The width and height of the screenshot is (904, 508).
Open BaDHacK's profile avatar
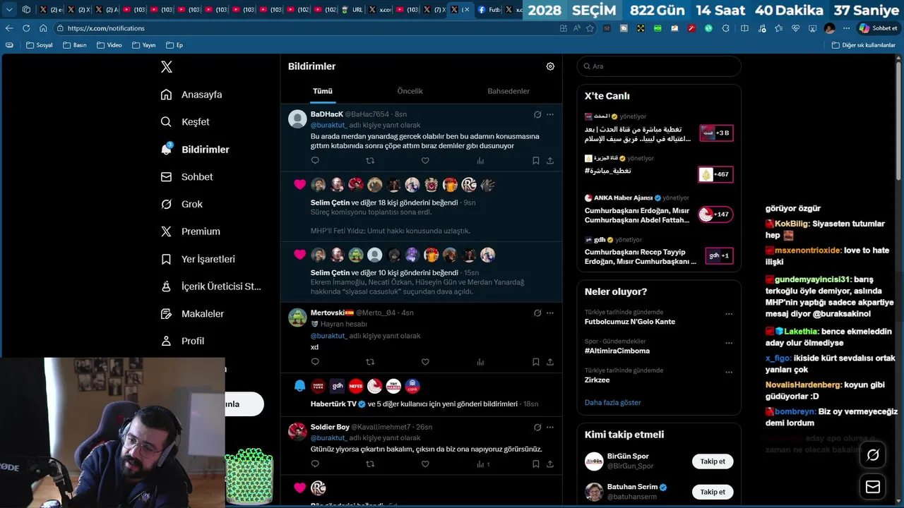(x=297, y=119)
